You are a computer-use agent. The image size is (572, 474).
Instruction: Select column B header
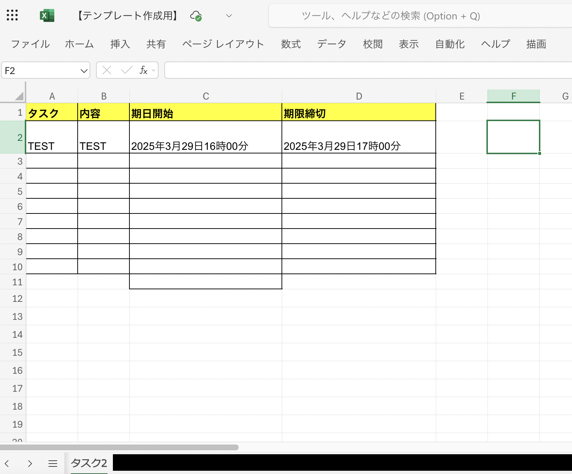tap(104, 96)
